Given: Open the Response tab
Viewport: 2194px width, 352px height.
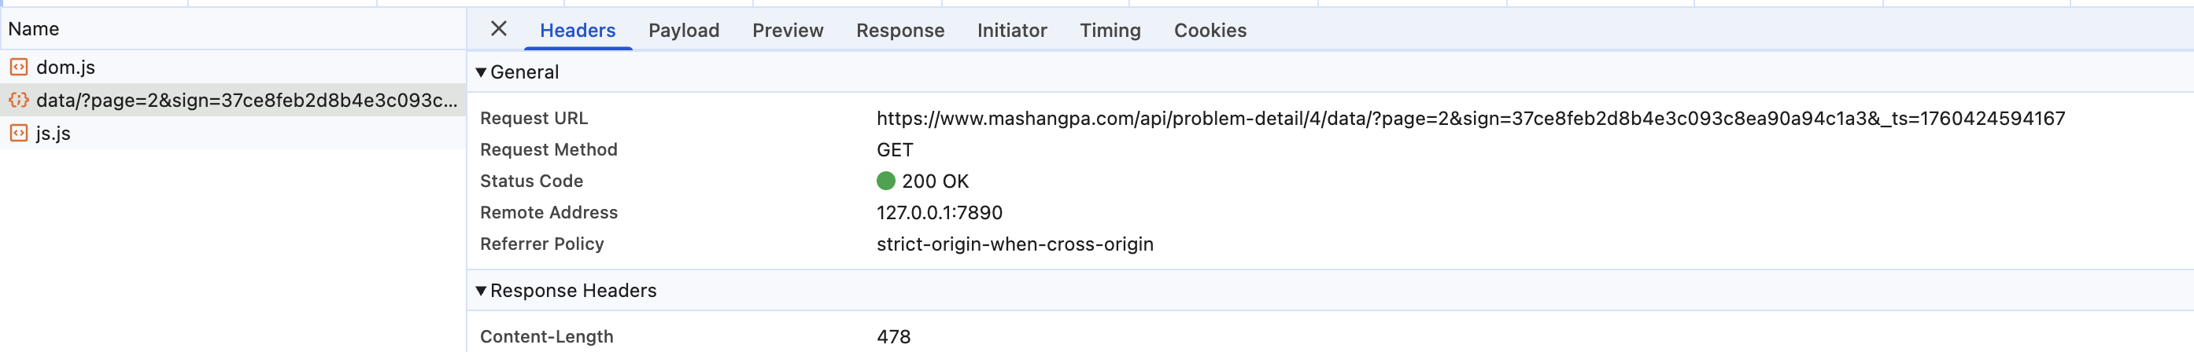Looking at the screenshot, I should [x=900, y=31].
